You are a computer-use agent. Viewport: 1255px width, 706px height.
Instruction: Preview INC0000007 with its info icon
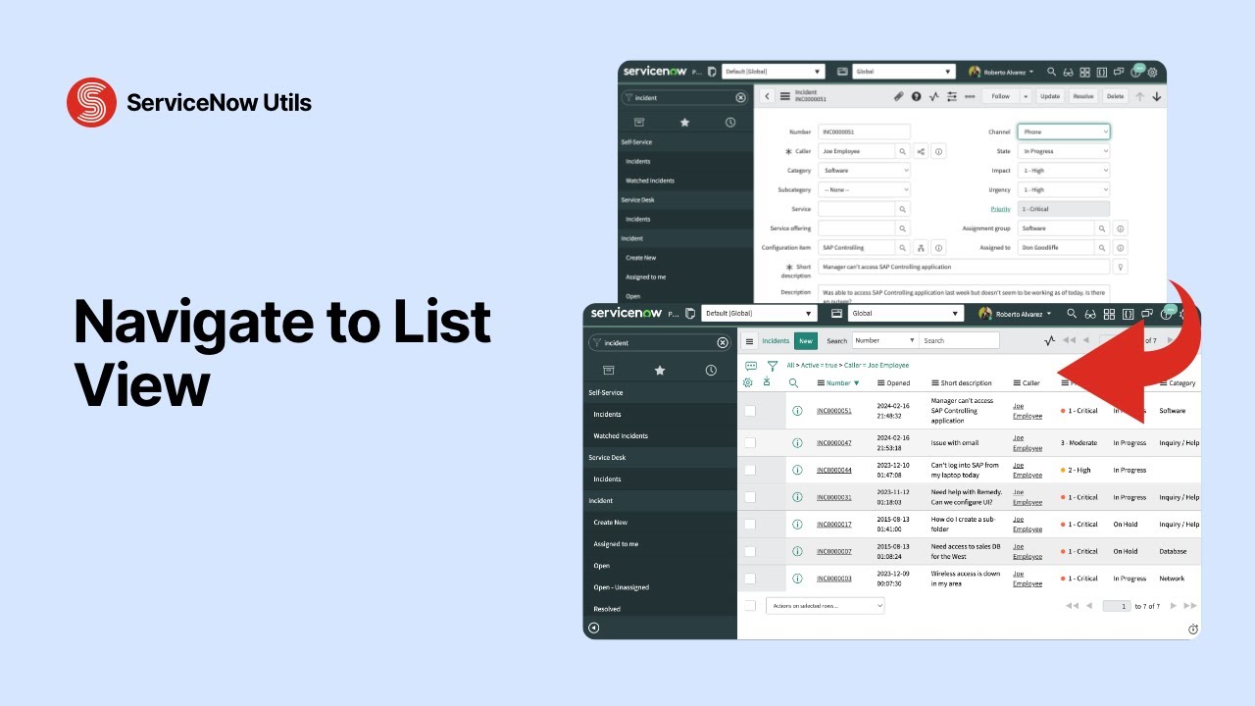(x=797, y=551)
